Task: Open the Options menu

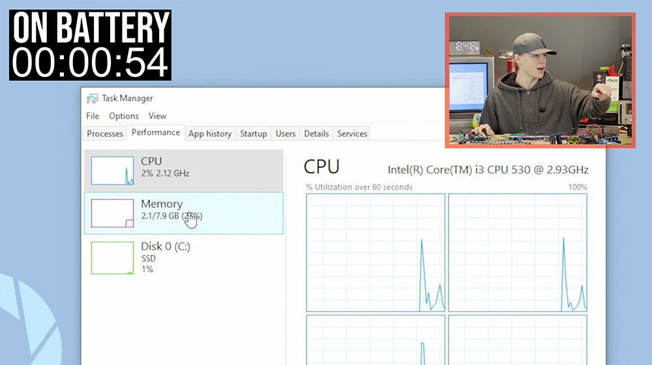Action: click(x=123, y=116)
